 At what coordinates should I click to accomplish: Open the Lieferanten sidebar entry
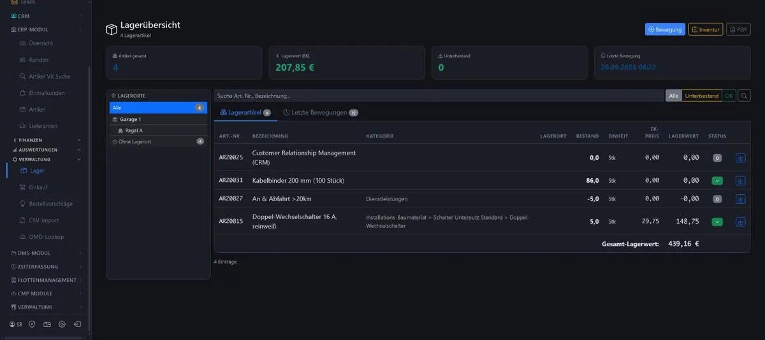click(x=43, y=126)
